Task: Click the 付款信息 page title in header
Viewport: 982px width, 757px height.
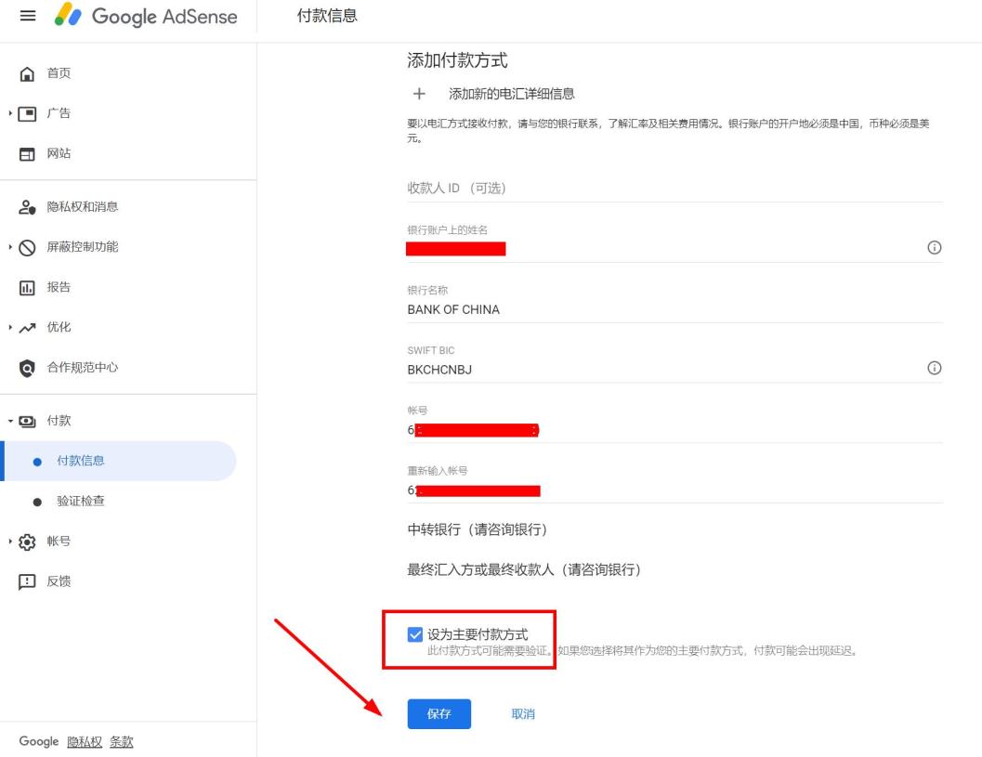Action: [x=327, y=16]
